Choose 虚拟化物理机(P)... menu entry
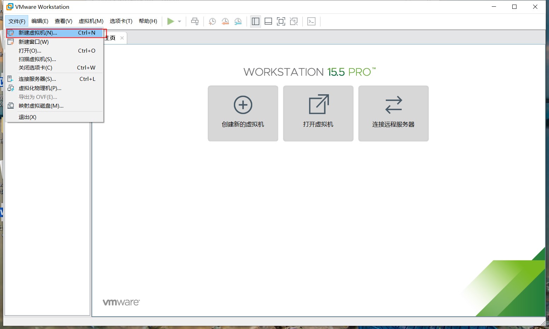This screenshot has width=549, height=329. coord(55,88)
